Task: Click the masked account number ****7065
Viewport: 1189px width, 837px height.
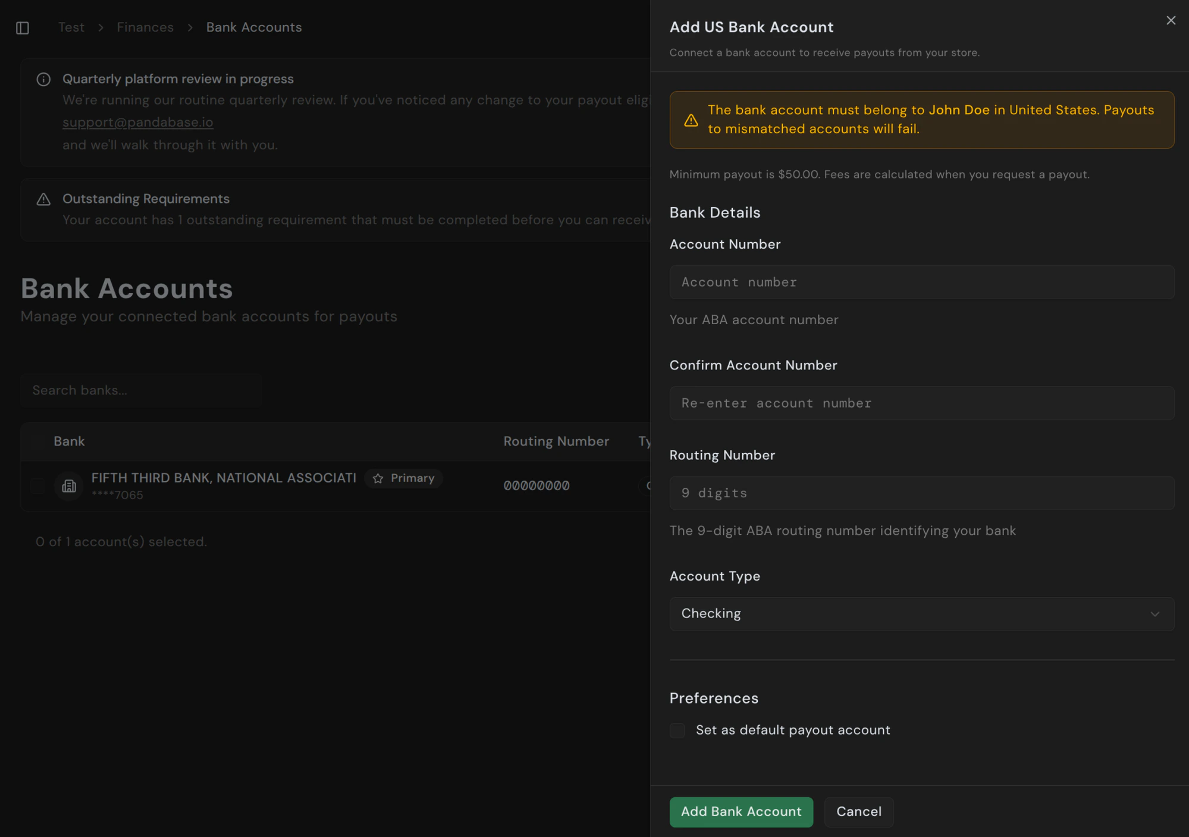Action: click(x=117, y=495)
